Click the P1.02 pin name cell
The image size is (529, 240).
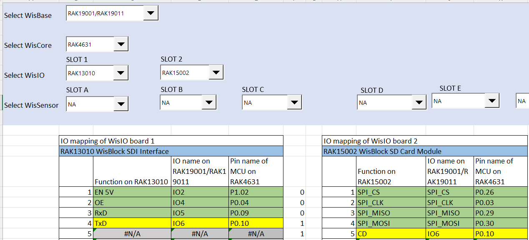click(x=256, y=193)
